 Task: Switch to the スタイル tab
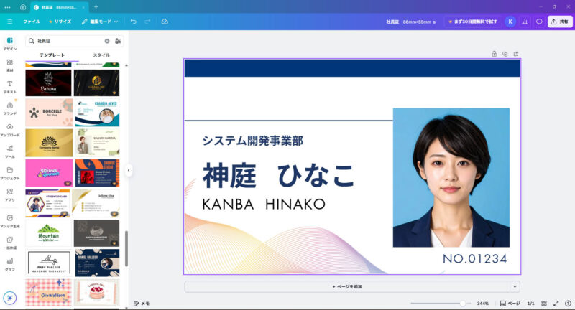pos(101,55)
